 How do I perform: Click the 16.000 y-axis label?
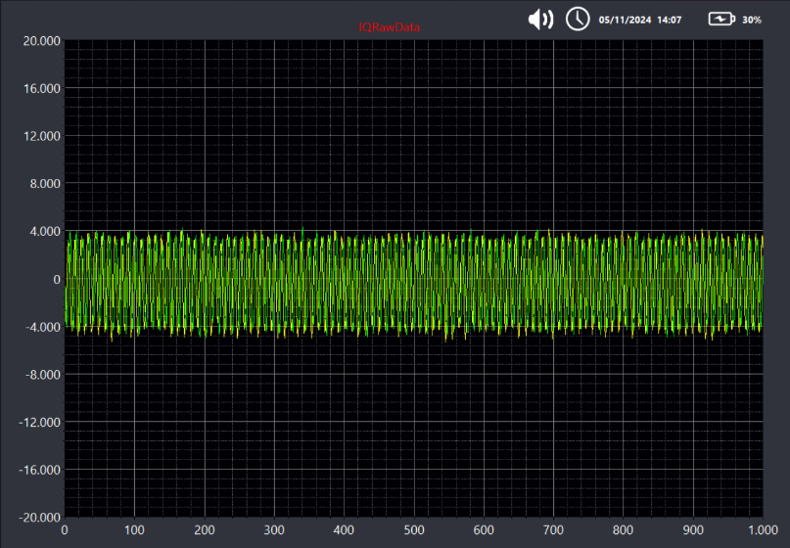click(x=42, y=89)
